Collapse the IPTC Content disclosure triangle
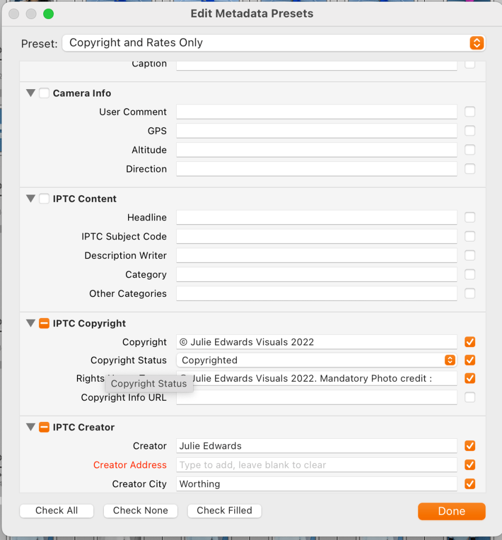The width and height of the screenshot is (502, 540). point(31,199)
